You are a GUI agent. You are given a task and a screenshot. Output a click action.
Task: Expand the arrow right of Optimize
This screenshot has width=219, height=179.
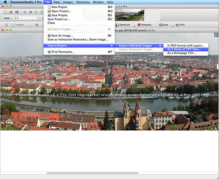coord(135,26)
